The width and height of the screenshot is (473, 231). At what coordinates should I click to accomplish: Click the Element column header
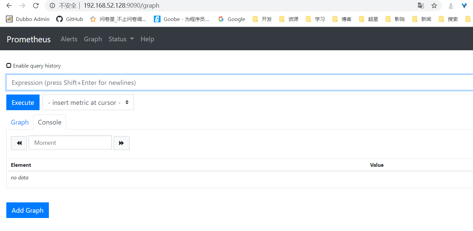pos(21,165)
